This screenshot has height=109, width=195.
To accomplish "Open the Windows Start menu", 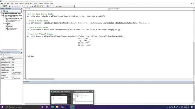I will click(2, 107).
